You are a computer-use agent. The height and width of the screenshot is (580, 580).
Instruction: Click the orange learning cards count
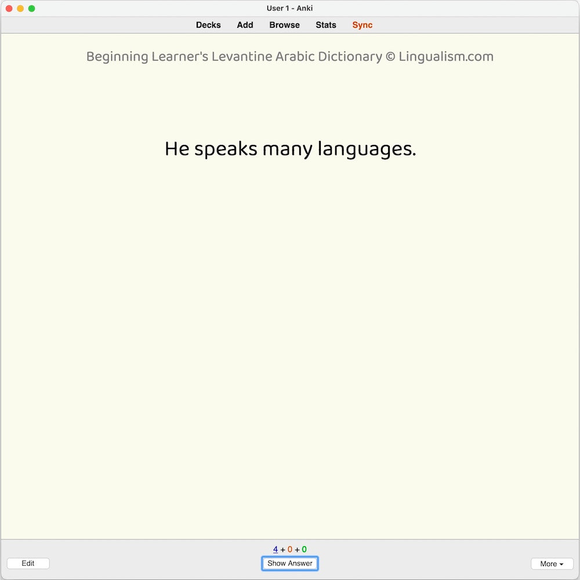(x=291, y=549)
